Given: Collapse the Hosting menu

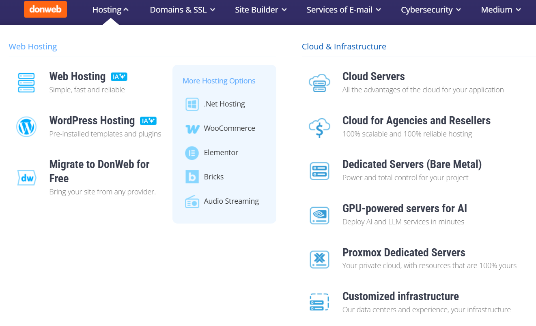Looking at the screenshot, I should tap(110, 10).
